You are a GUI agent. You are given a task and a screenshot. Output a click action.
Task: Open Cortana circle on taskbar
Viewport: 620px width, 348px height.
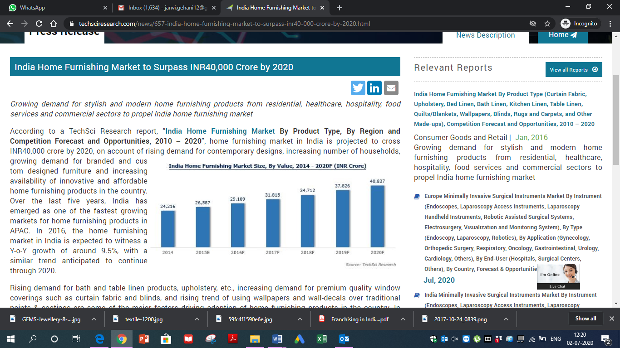[54, 338]
